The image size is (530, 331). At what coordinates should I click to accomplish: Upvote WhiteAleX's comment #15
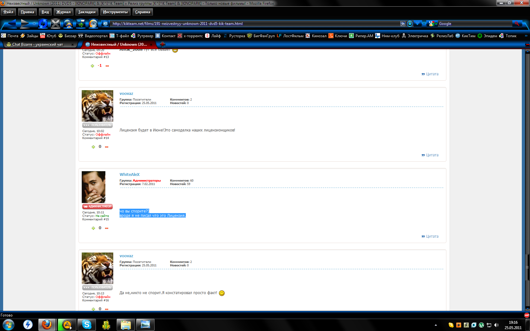(x=93, y=228)
